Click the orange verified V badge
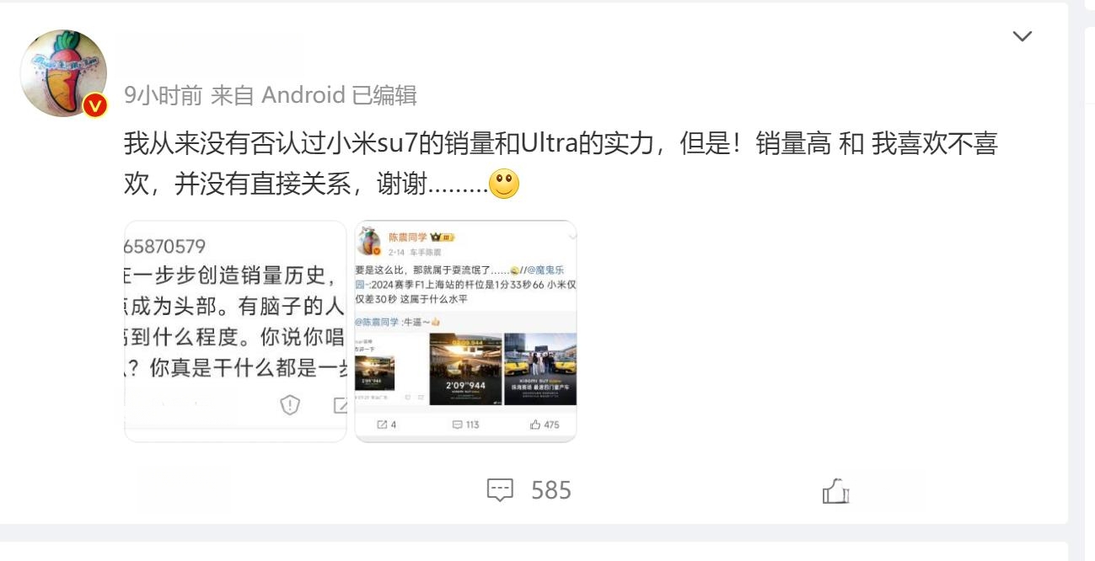The image size is (1095, 561). pos(95,105)
